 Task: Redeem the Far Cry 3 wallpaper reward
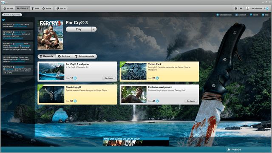click(x=109, y=78)
